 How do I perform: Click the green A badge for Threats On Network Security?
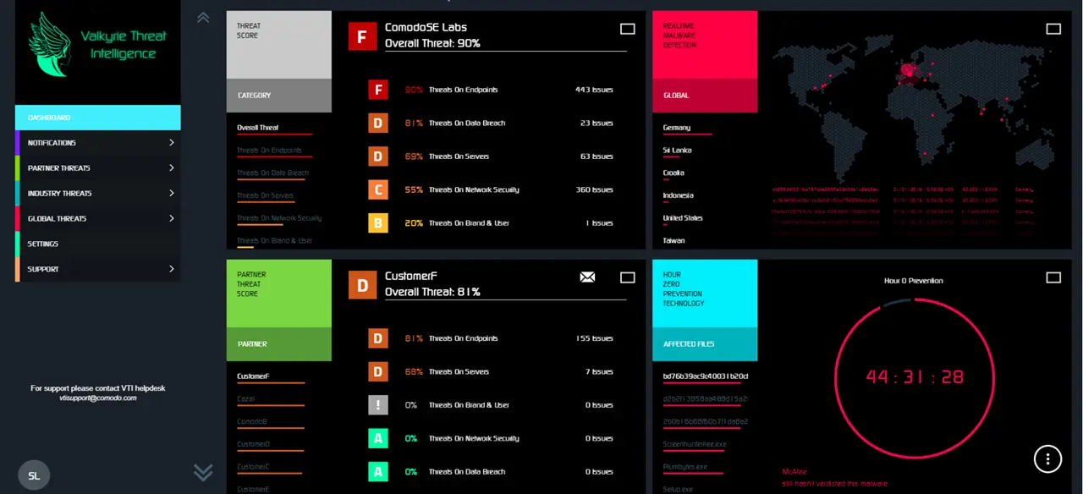point(377,438)
